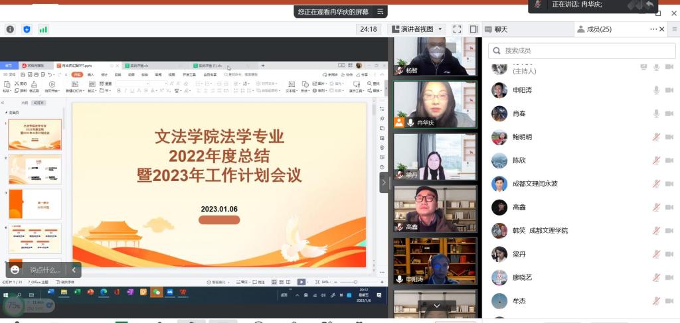Click the meeting info icon
This screenshot has height=323, width=680.
pos(10,29)
